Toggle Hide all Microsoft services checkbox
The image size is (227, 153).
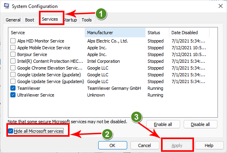[10, 131]
